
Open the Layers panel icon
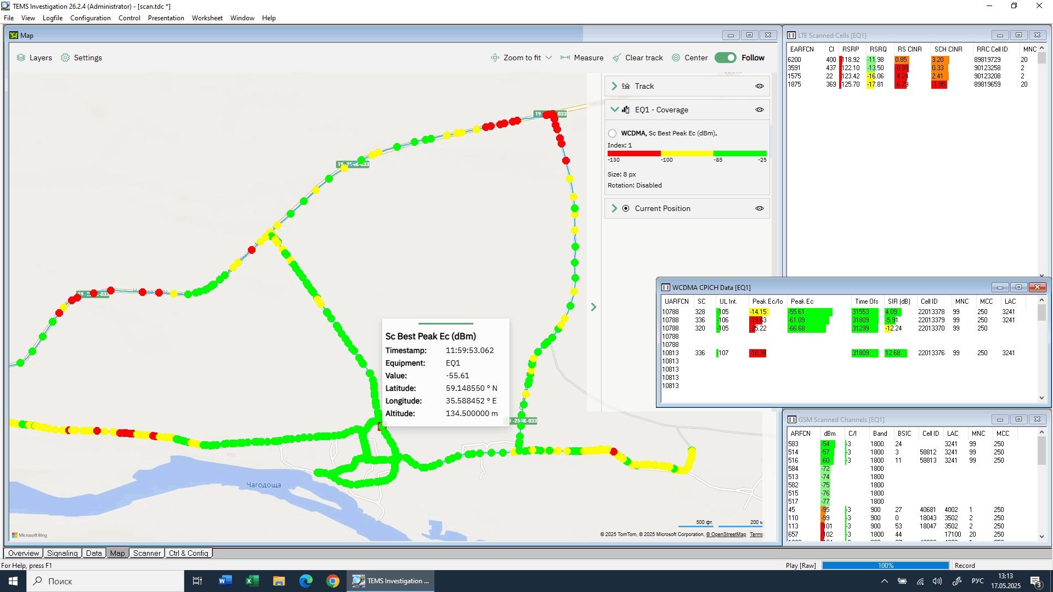tap(21, 58)
